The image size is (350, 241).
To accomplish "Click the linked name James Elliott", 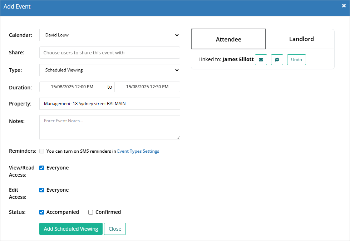I will point(238,59).
